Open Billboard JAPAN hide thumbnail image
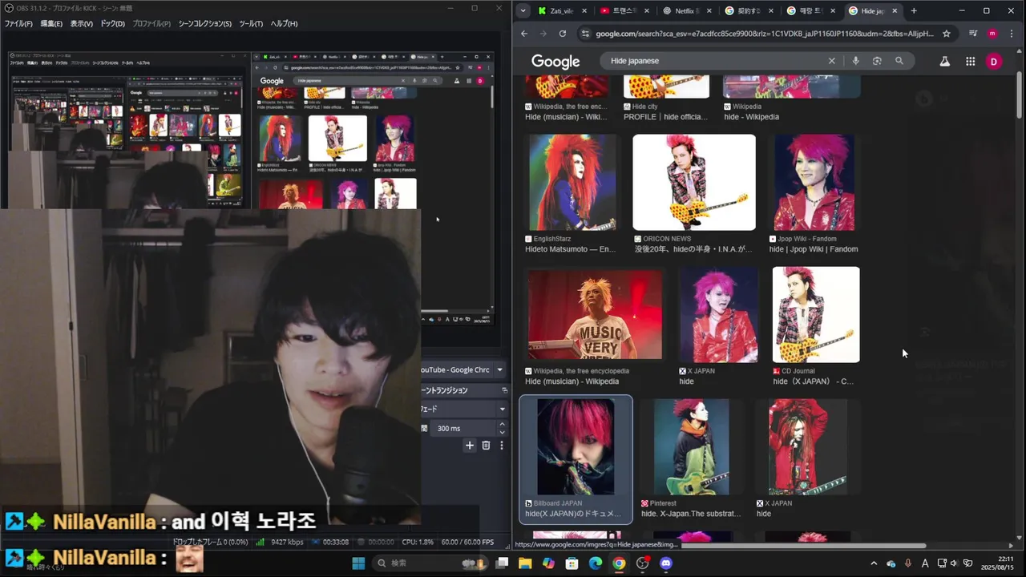This screenshot has height=577, width=1026. tap(576, 447)
